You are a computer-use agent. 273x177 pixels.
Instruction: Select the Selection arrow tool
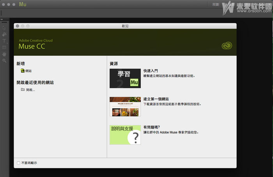click(x=4, y=28)
